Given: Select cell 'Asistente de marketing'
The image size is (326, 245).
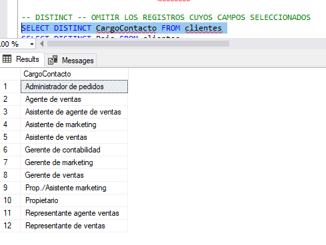Looking at the screenshot, I should tap(74, 124).
